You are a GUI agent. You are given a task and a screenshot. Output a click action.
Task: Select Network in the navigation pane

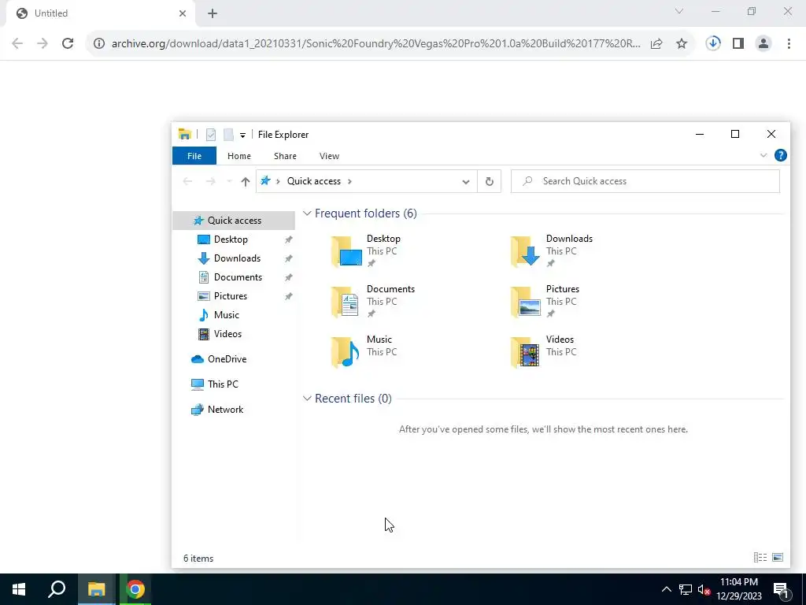pyautogui.click(x=225, y=410)
